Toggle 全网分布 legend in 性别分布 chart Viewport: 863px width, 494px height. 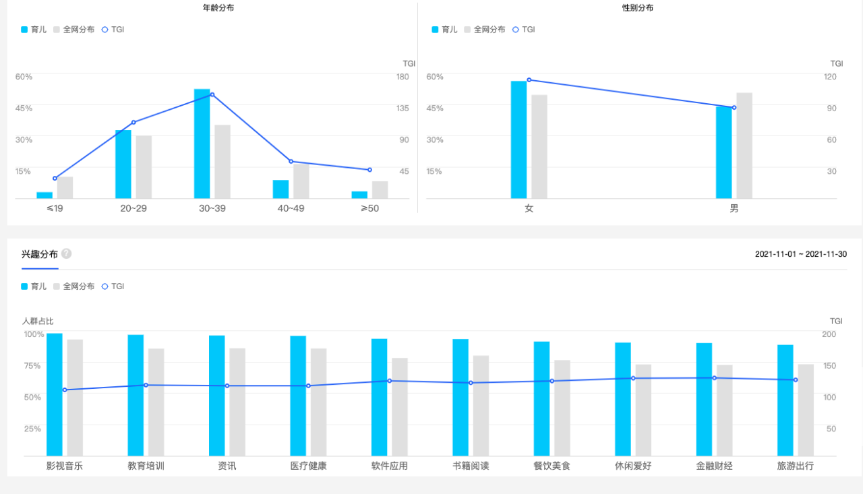click(x=484, y=30)
